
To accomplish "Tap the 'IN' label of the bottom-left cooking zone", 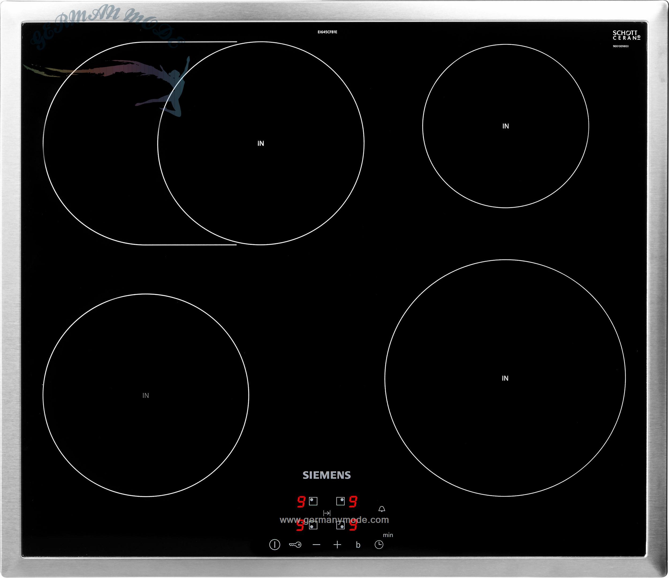I will click(x=146, y=396).
